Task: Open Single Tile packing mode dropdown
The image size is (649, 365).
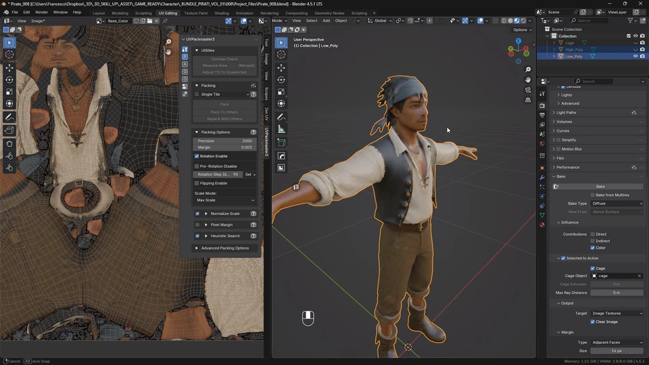Action: pyautogui.click(x=222, y=95)
